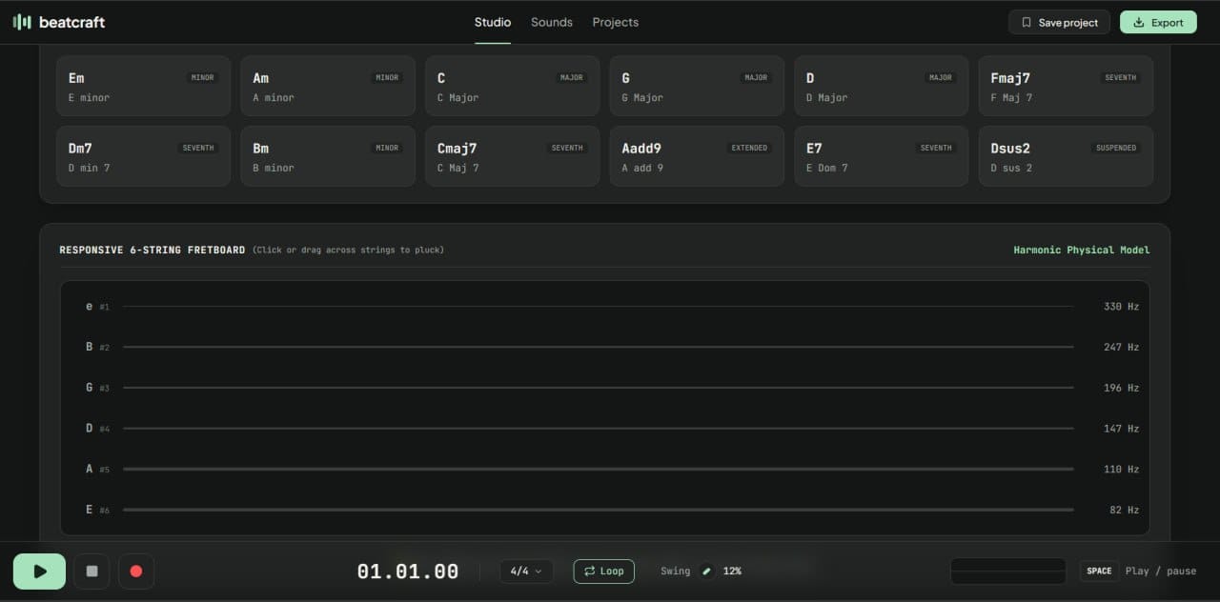Viewport: 1220px width, 602px height.
Task: Click the EXTENDED tag on Aadd9
Action: tap(749, 148)
